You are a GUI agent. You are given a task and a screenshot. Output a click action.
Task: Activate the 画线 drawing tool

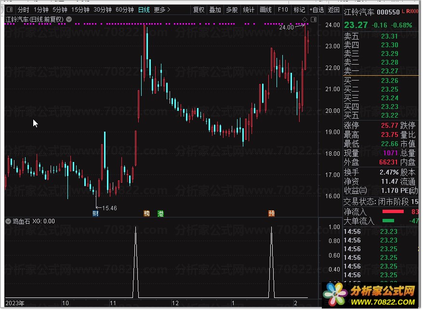pos(266,10)
